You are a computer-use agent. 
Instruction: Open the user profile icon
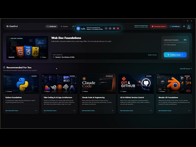coord(189,27)
